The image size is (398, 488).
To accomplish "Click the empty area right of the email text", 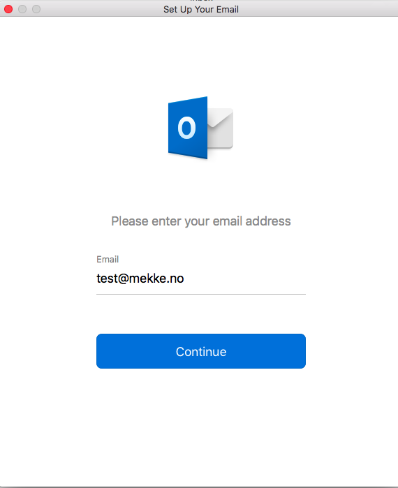I will (245, 279).
